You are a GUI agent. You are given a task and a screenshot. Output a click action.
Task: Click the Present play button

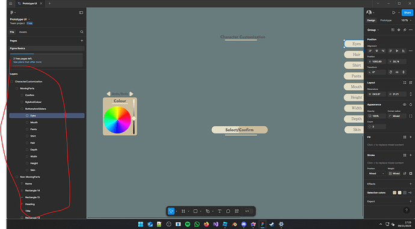(x=393, y=13)
